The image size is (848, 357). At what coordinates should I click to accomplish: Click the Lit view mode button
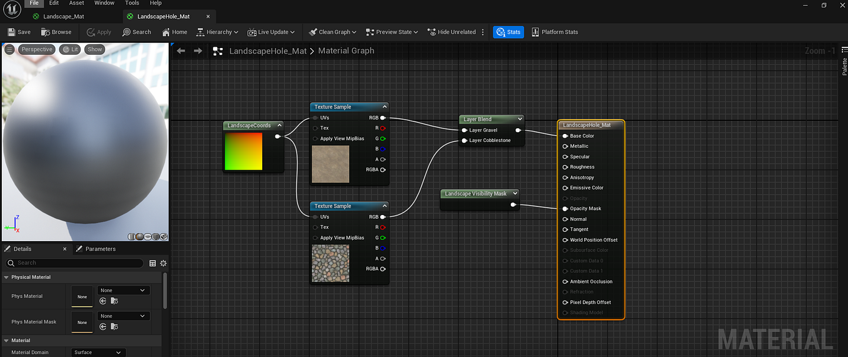(70, 49)
